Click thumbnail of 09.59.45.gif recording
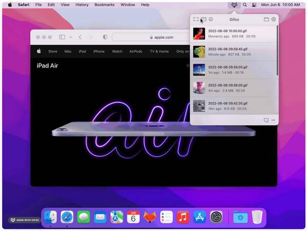The image size is (307, 231). pos(199,52)
